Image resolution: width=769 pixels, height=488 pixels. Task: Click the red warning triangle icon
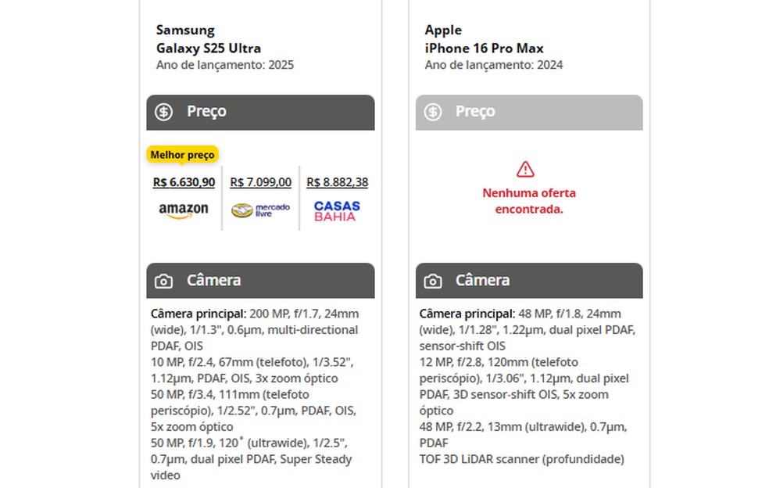525,169
